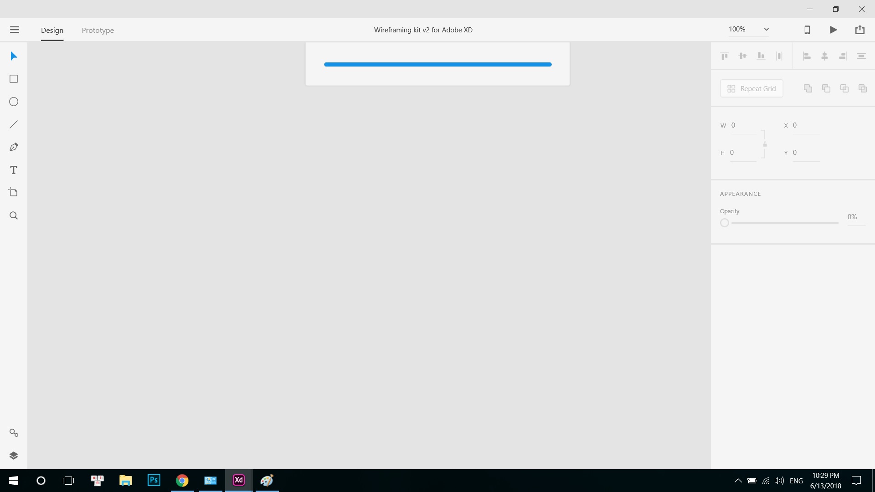Viewport: 875px width, 492px height.
Task: Open mobile device preview
Action: [x=807, y=29]
